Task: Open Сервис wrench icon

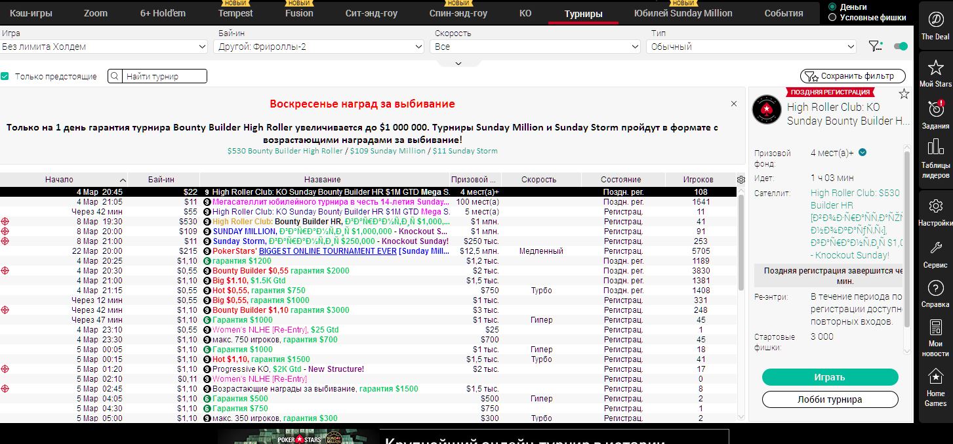Action: [x=935, y=254]
